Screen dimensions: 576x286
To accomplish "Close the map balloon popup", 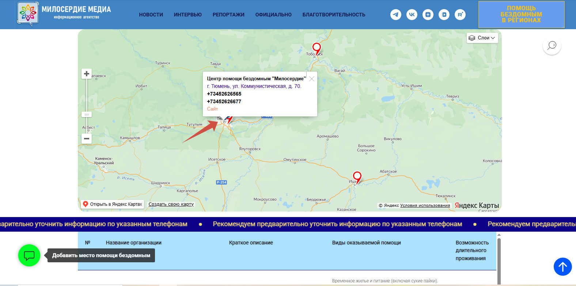I will click(312, 79).
